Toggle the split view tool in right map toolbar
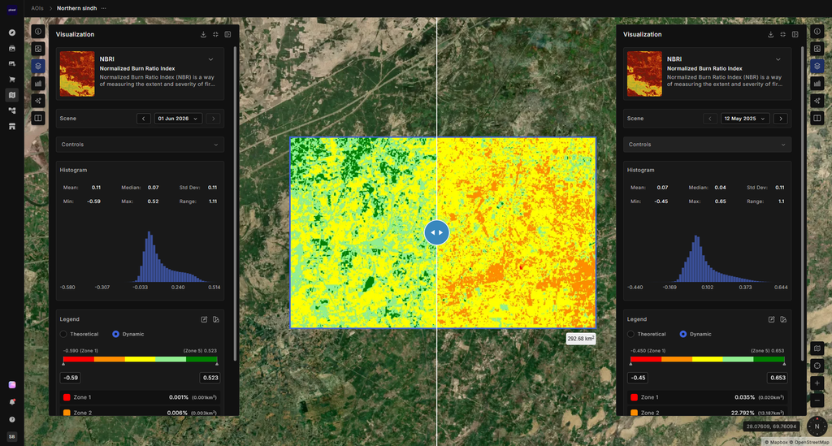Screen dimensions: 832x446 (x=817, y=118)
